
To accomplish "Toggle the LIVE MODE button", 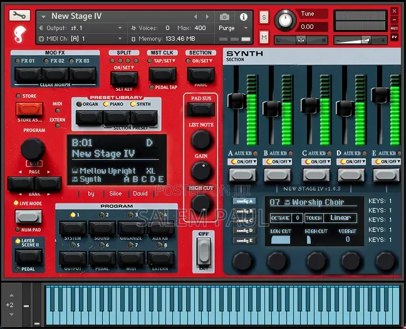I will click(x=28, y=217).
